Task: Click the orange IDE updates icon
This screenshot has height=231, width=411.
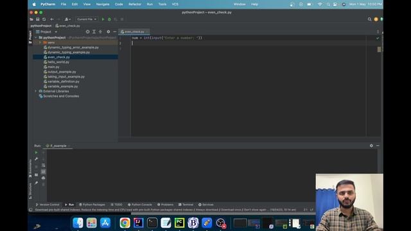Action: 376,19
